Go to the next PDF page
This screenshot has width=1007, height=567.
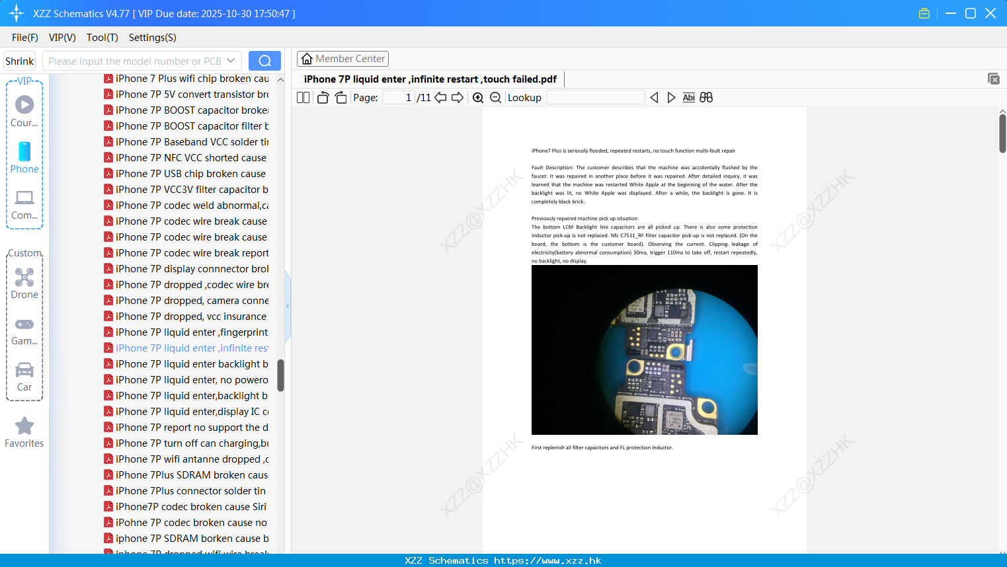point(458,97)
